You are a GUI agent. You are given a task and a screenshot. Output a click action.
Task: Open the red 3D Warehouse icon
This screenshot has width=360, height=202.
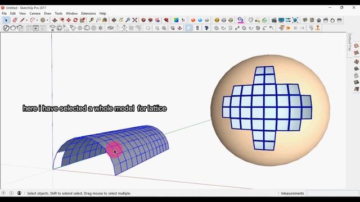[143, 20]
